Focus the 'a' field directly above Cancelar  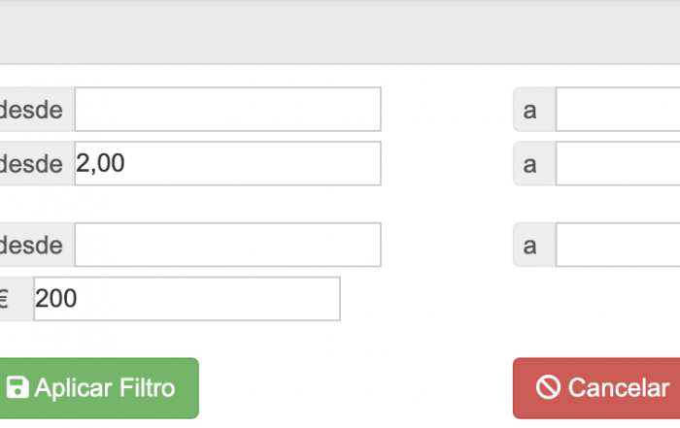[x=618, y=245]
